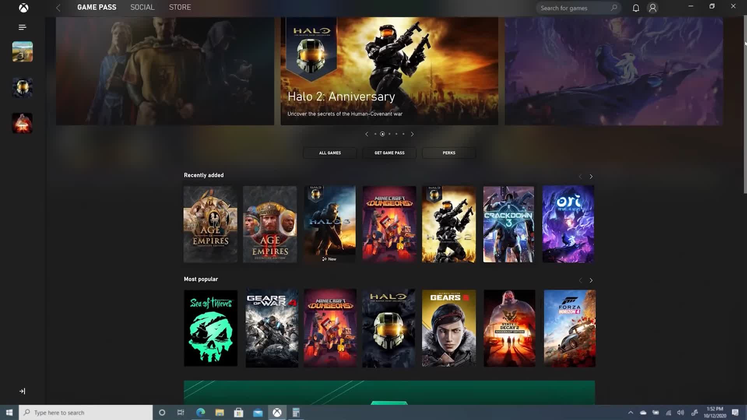Viewport: 747px width, 420px height.
Task: Open the Sea of Thieves tile
Action: coord(211,328)
